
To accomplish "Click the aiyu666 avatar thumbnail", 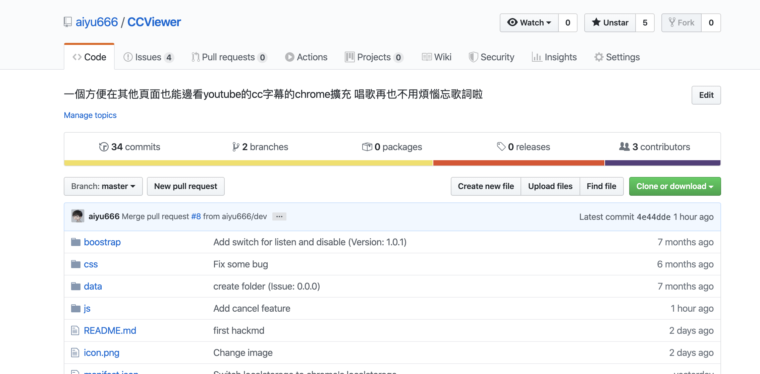I will [78, 216].
